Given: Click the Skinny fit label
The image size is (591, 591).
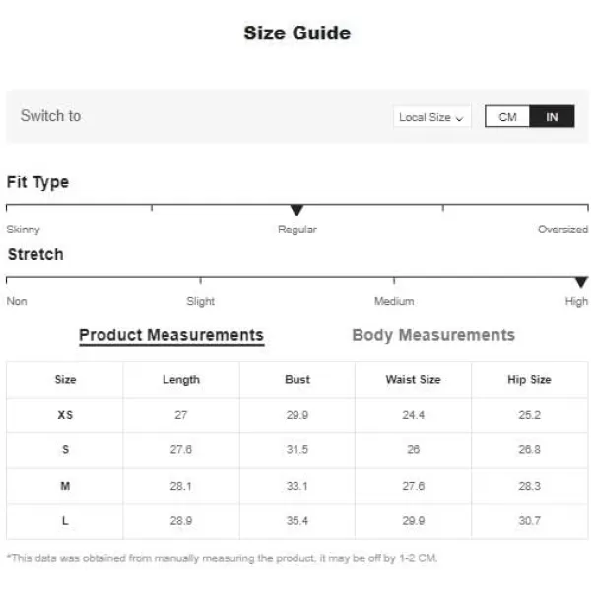Looking at the screenshot, I should pos(24,230).
